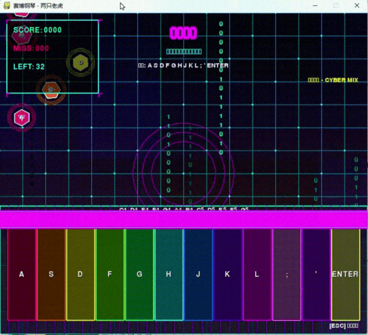Tap the yellow D piano key
The image size is (368, 335).
point(80,274)
